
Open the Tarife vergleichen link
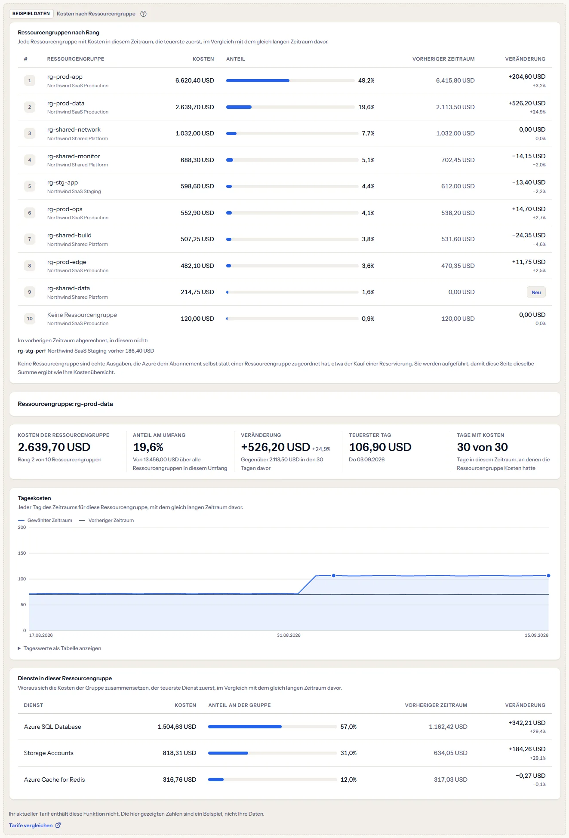pyautogui.click(x=35, y=826)
